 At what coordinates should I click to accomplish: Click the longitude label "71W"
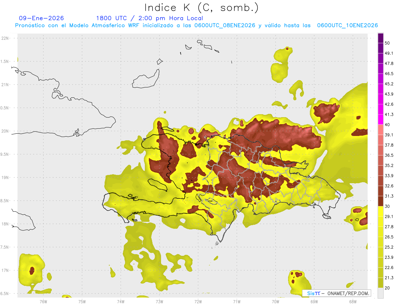pyautogui.click(x=237, y=301)
